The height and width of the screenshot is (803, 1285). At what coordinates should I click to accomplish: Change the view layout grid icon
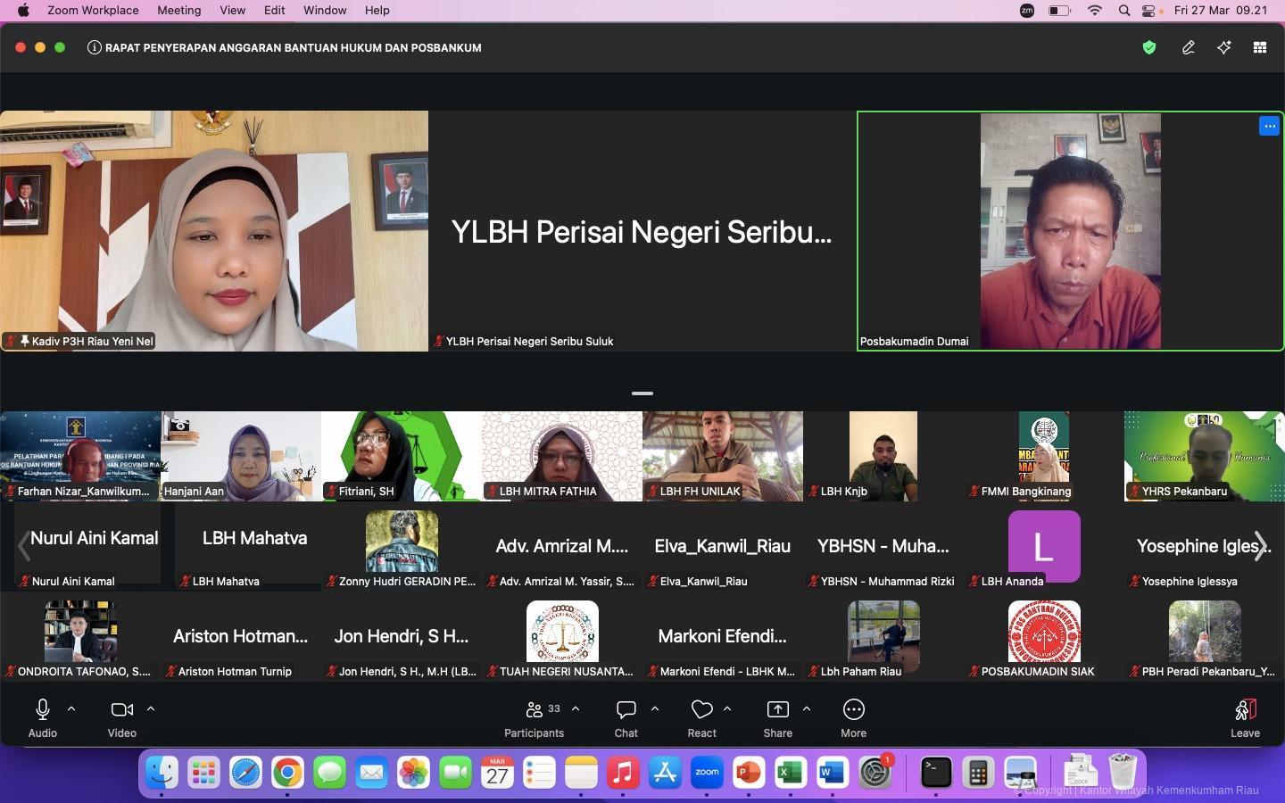(x=1260, y=48)
